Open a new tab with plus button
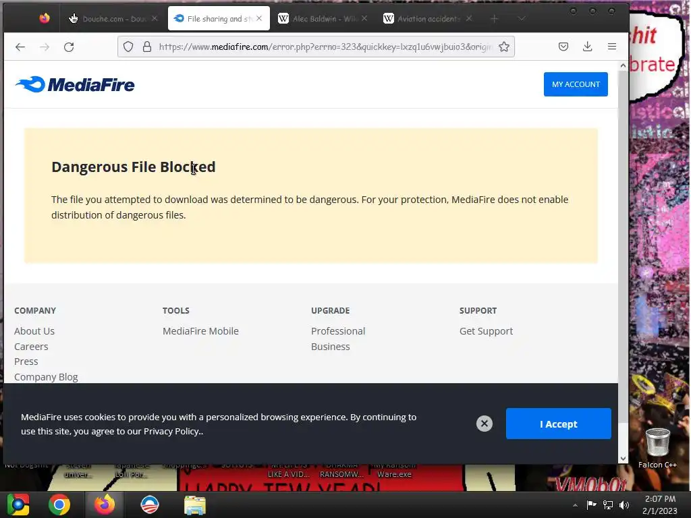The height and width of the screenshot is (518, 691). click(x=495, y=18)
